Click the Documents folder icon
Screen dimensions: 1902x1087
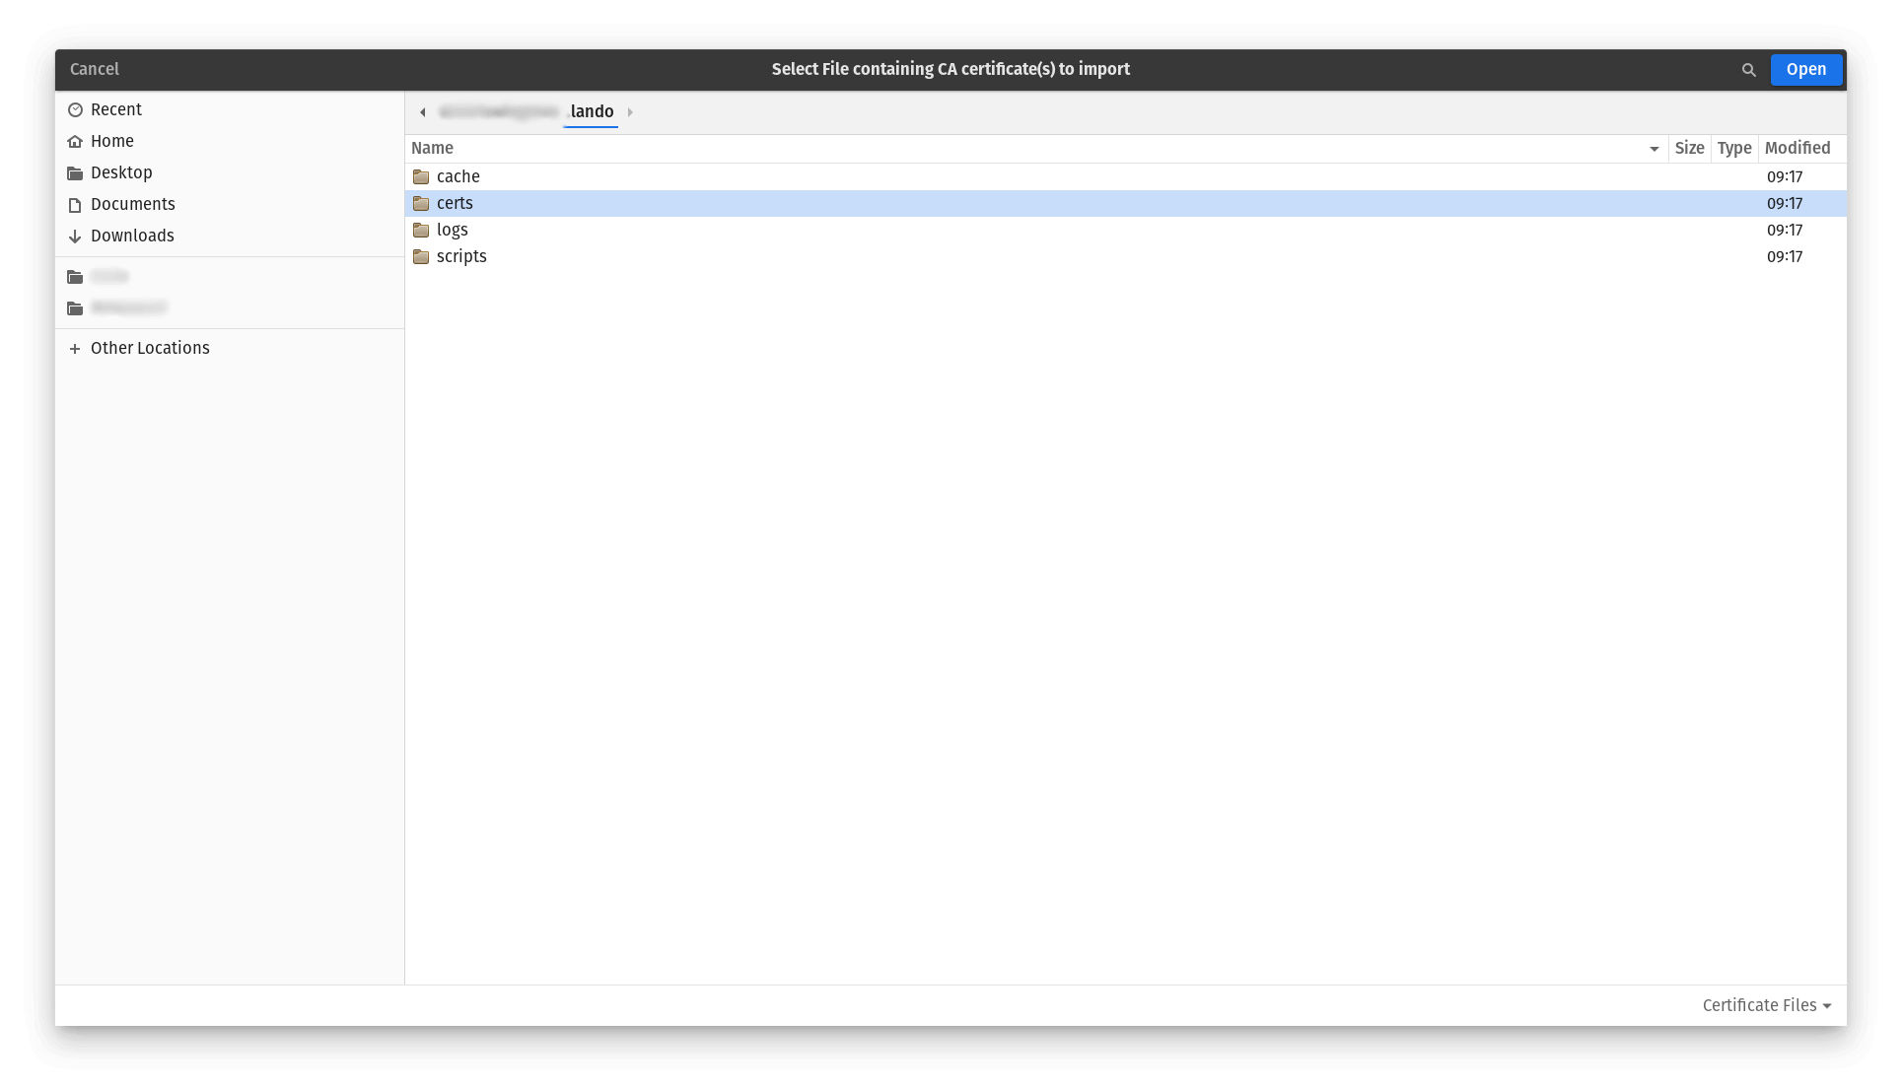[x=75, y=204]
